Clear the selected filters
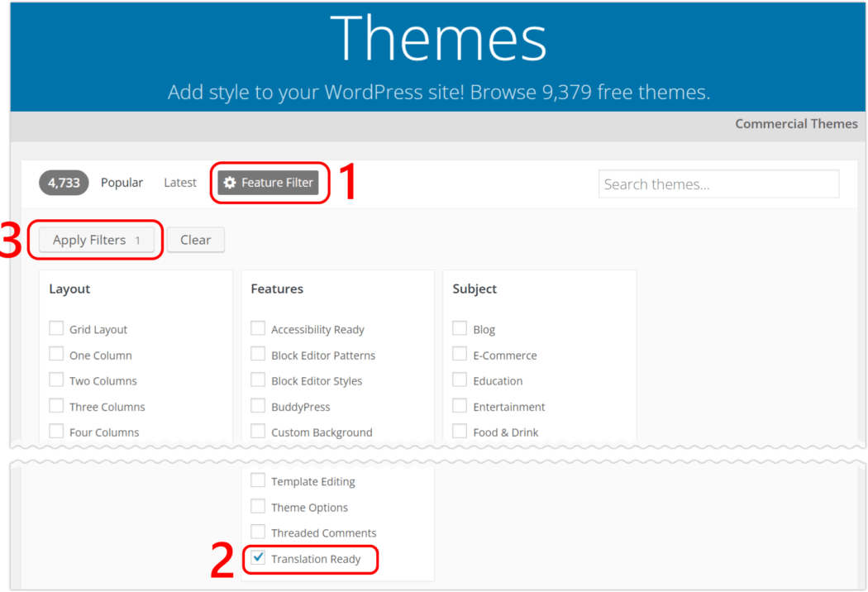868x592 pixels. [x=195, y=240]
